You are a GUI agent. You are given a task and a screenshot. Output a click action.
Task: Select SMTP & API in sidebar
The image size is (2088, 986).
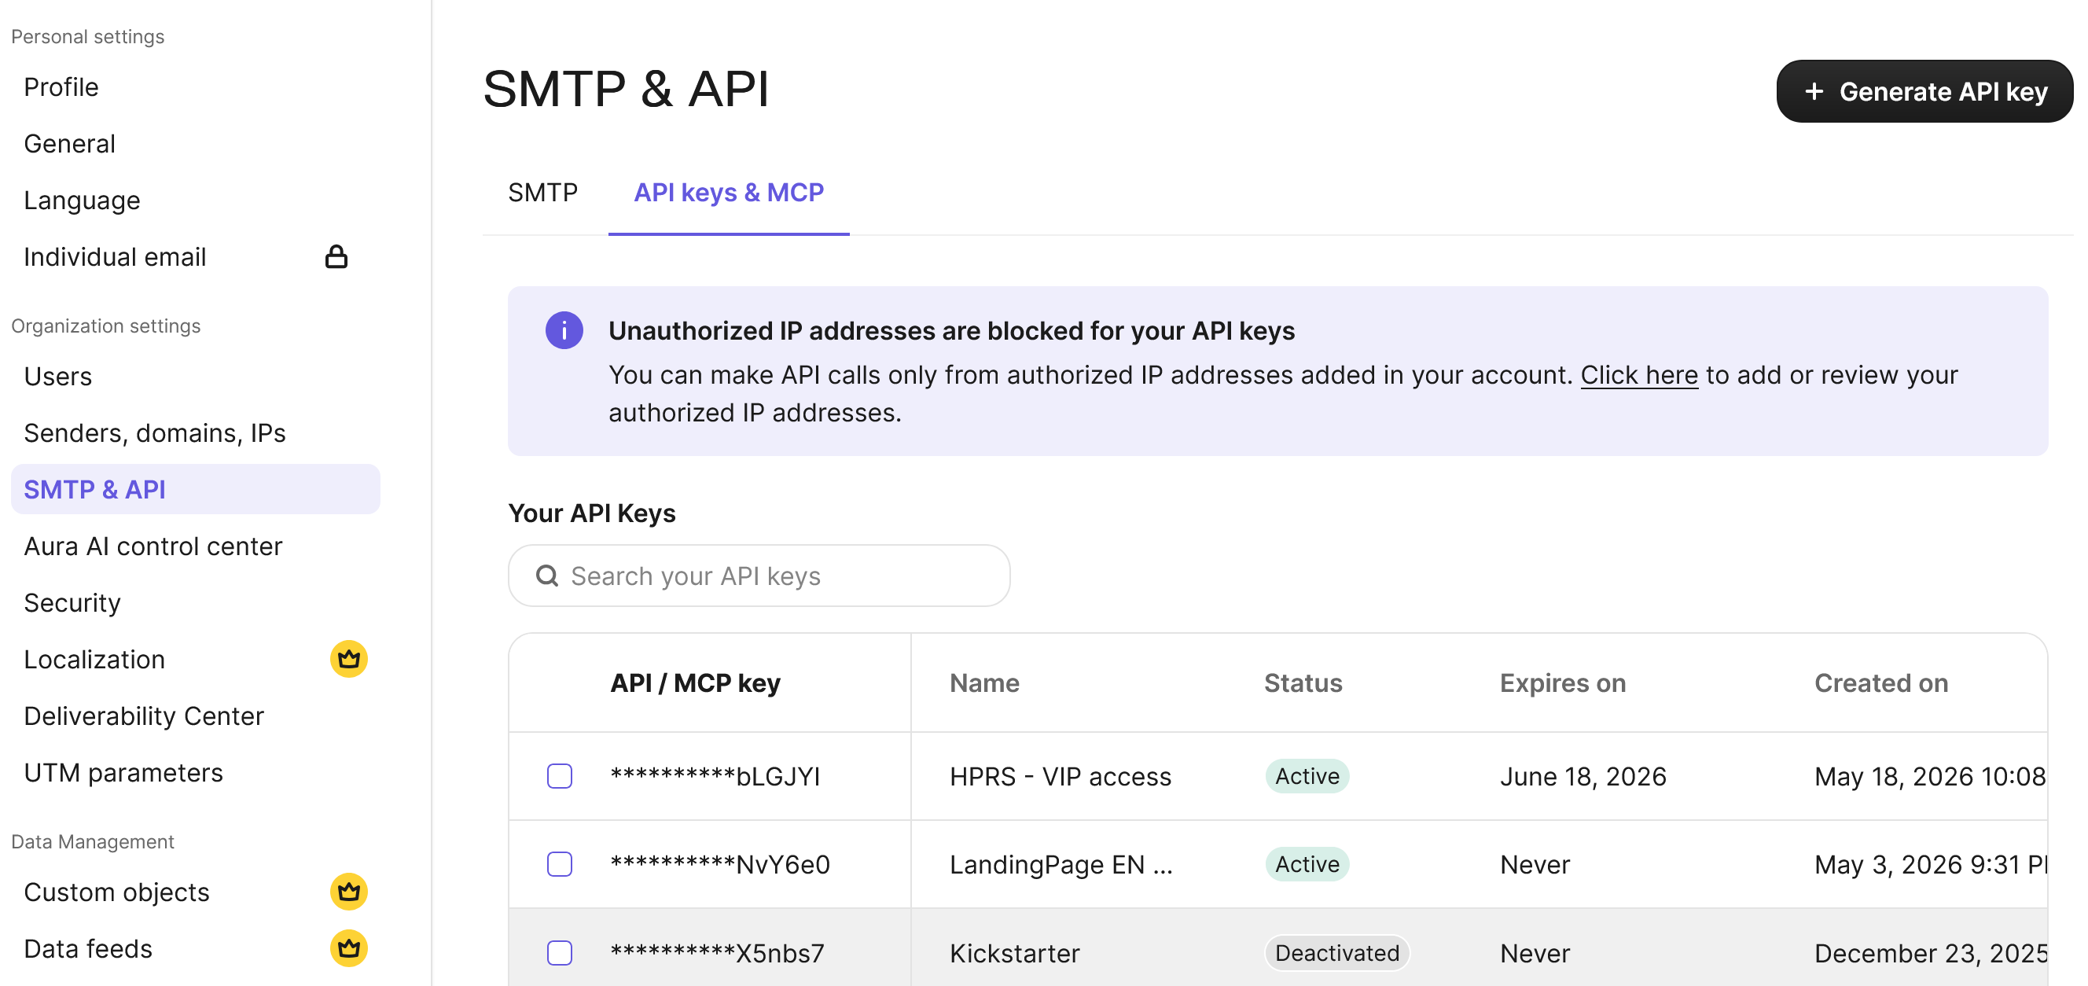click(x=195, y=489)
